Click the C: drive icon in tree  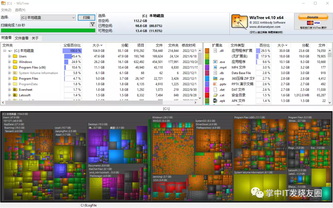pyautogui.click(x=10, y=51)
